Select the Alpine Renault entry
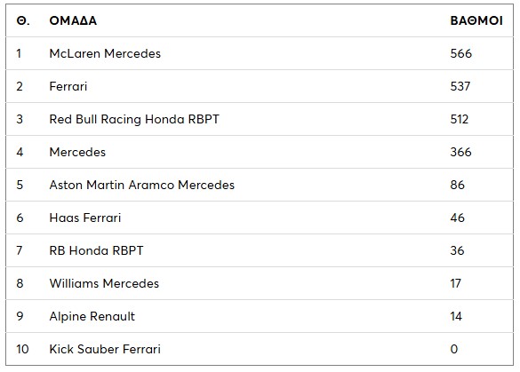Viewport: 520px width, 372px height. tap(92, 316)
